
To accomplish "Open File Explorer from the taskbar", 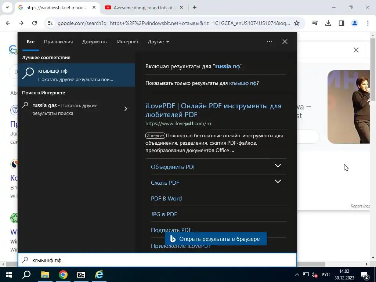I will (x=45, y=275).
